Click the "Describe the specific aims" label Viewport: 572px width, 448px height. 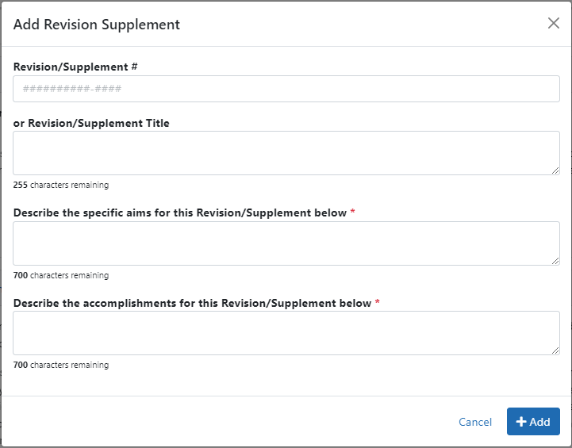[x=179, y=213]
